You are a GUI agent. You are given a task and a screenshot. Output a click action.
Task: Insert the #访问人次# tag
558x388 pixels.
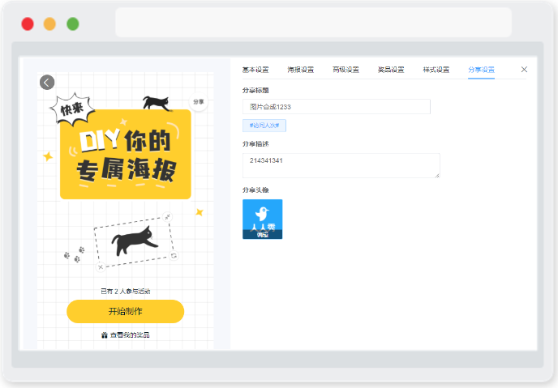(x=264, y=126)
